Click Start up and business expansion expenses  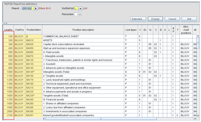point(83,48)
